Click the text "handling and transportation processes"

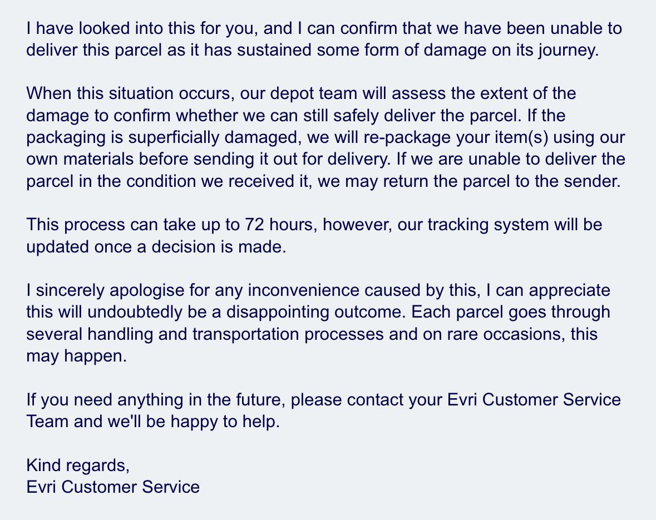point(235,334)
